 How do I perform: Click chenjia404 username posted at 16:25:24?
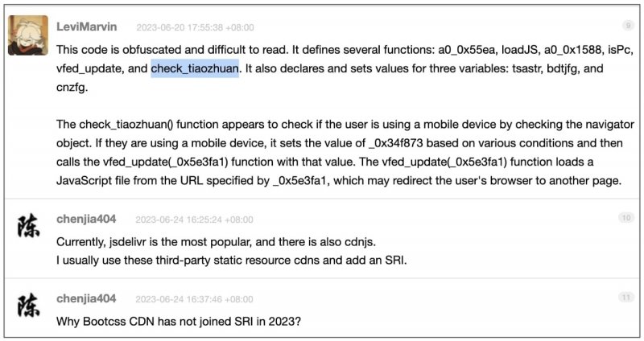[x=86, y=219]
